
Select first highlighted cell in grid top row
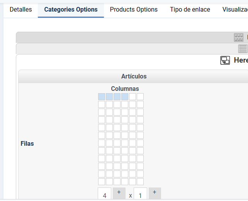[x=102, y=97]
